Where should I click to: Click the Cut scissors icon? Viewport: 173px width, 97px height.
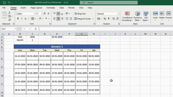click(x=9, y=12)
